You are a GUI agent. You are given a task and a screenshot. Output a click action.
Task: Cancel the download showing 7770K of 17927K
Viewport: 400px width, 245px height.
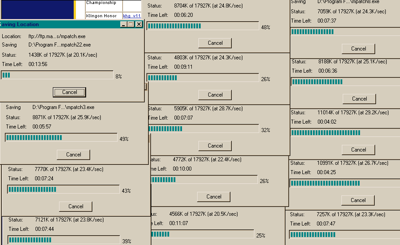(76, 206)
